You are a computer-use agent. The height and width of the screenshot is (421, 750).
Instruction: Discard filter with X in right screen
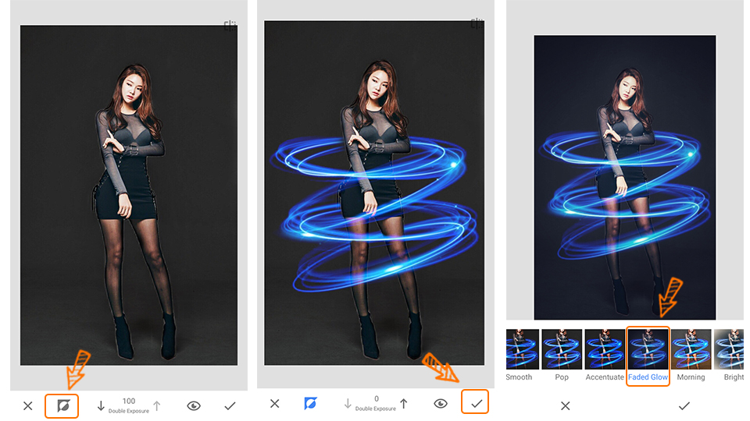566,405
